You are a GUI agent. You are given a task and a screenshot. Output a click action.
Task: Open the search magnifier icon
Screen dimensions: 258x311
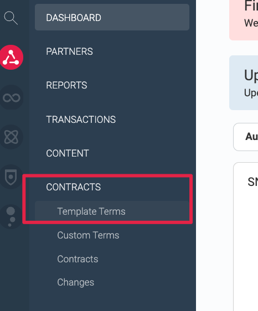11,18
